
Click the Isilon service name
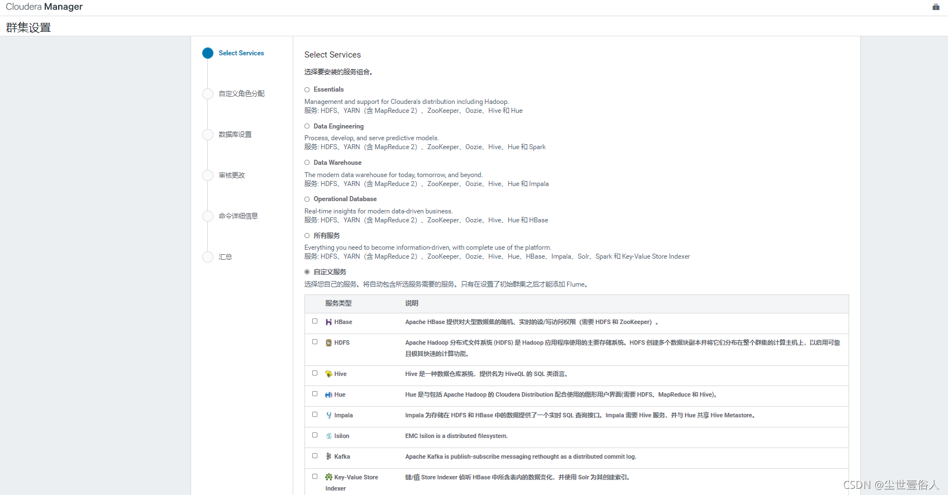(x=342, y=436)
